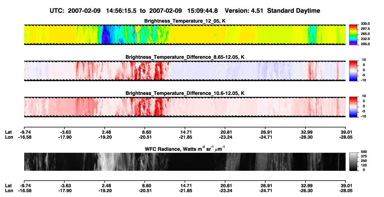Click the 250 radiance scale label
Image resolution: width=384 pixels, height=197 pixels.
coord(364,161)
